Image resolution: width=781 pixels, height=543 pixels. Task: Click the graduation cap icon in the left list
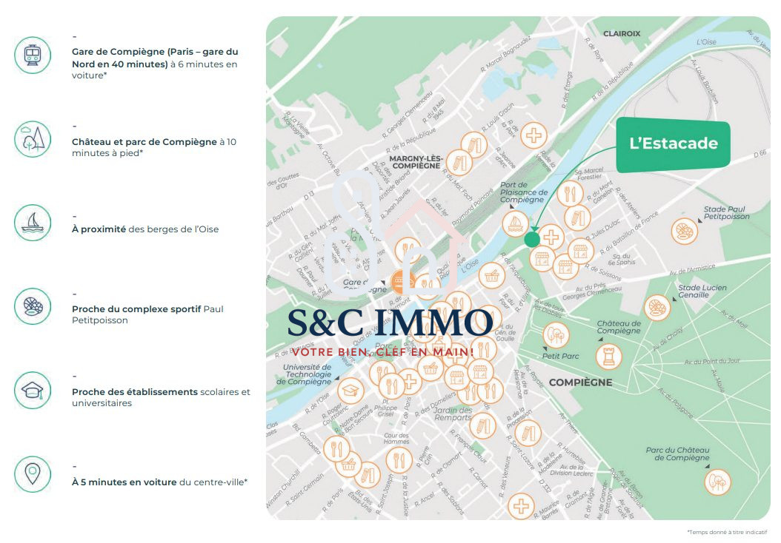pyautogui.click(x=33, y=391)
